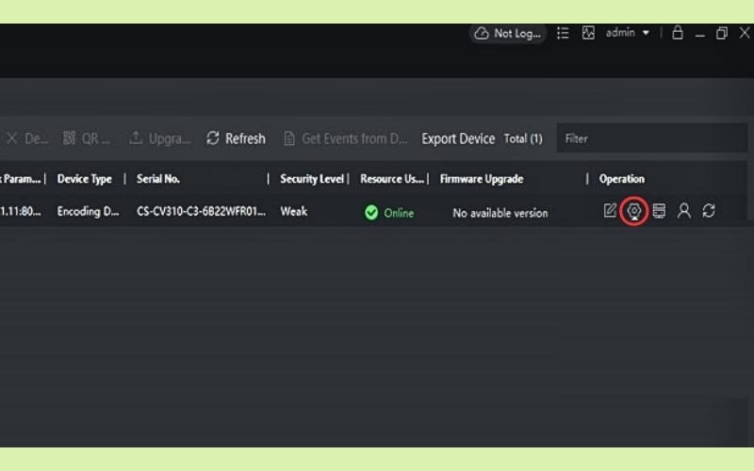Click the online user icon

coord(684,211)
